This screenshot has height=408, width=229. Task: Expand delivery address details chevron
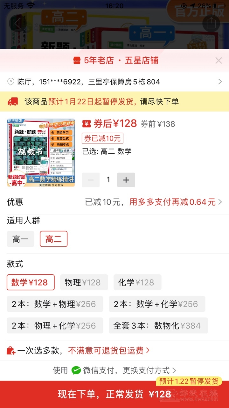(x=220, y=82)
